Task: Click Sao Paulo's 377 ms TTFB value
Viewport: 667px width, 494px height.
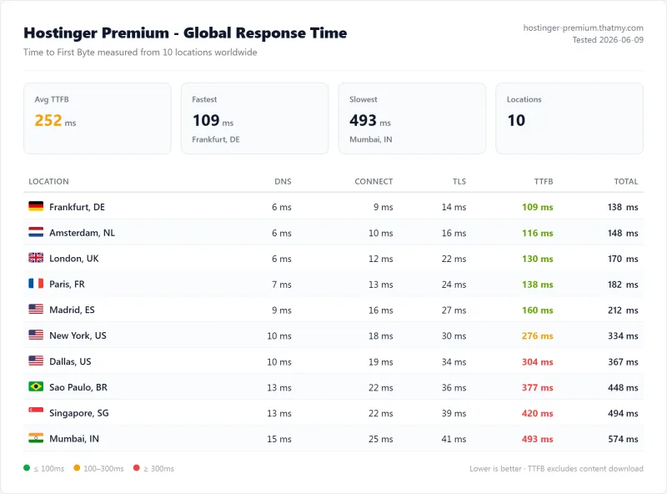Action: click(x=538, y=387)
